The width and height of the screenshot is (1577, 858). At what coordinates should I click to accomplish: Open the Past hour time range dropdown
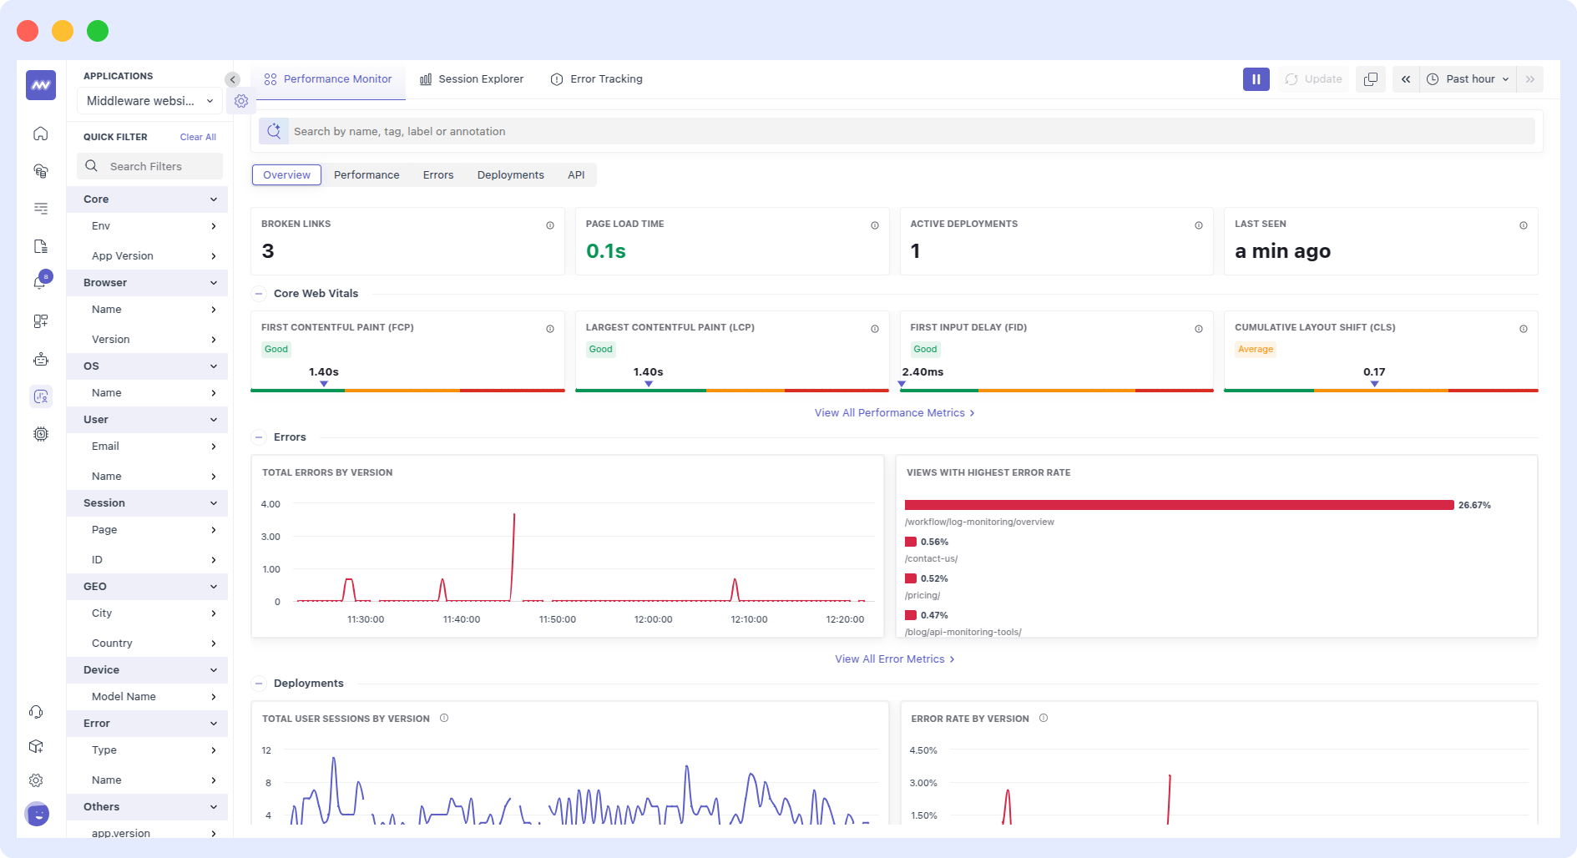1467,78
